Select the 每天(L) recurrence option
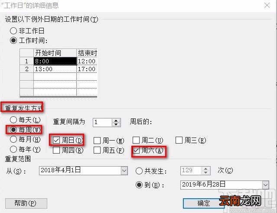The height and width of the screenshot is (213, 277). (13, 120)
